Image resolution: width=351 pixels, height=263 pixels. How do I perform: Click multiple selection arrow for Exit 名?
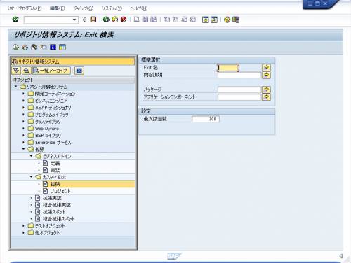(266, 67)
